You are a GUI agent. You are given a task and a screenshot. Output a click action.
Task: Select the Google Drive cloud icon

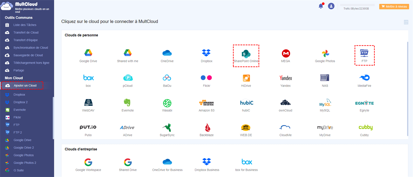88,53
